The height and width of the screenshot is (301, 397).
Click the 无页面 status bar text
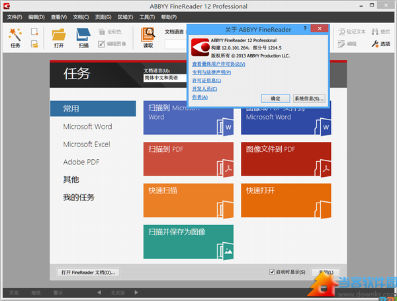tap(118, 292)
